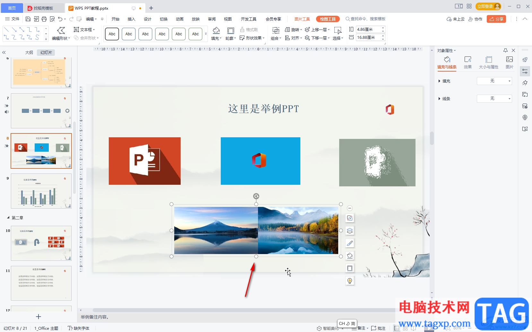This screenshot has height=332, width=532.
Task: Expand the Abc shape style gallery
Action: [x=206, y=34]
